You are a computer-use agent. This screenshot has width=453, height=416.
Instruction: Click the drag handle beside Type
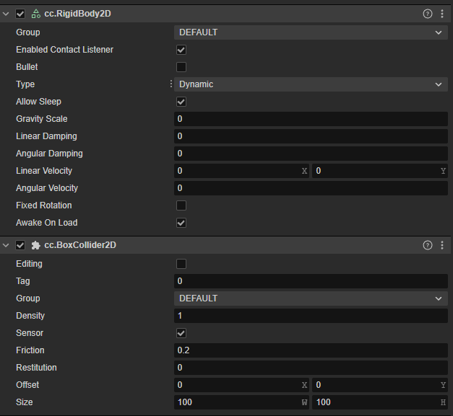point(171,84)
